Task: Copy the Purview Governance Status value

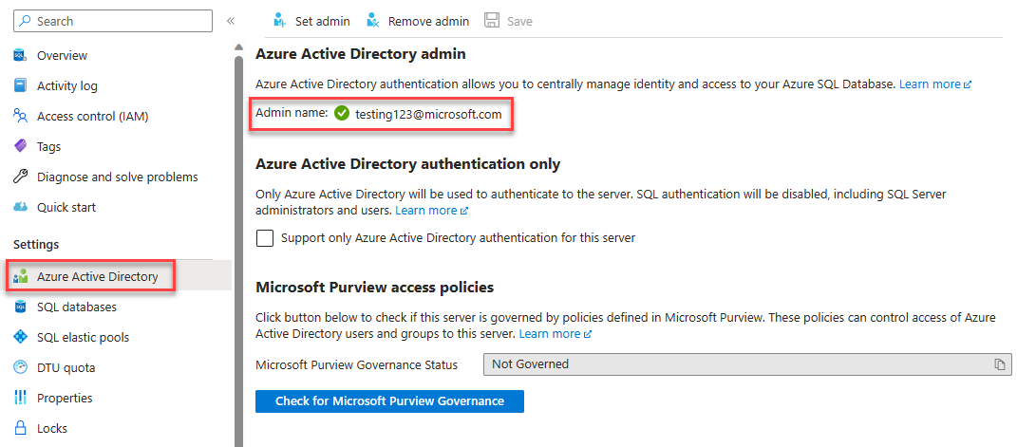Action: pyautogui.click(x=1000, y=364)
